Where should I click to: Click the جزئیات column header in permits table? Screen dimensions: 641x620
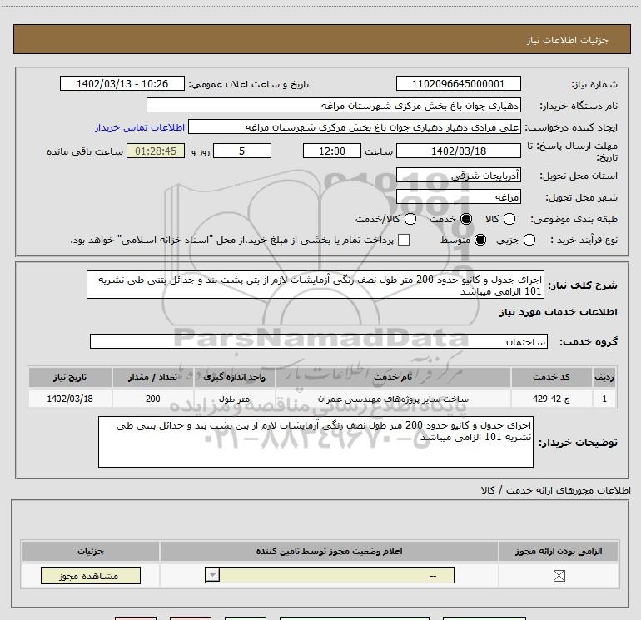pos(91,551)
